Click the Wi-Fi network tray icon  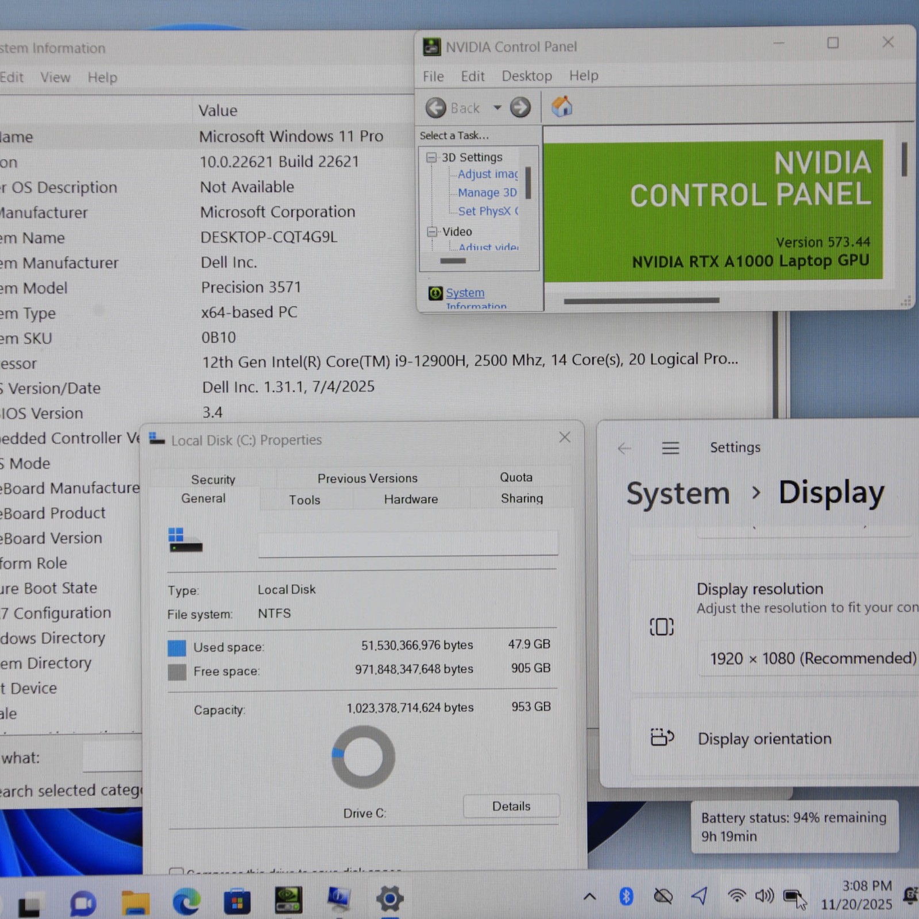pyautogui.click(x=736, y=895)
